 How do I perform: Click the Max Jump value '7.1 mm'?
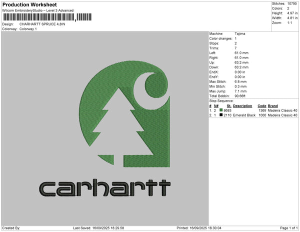pyautogui.click(x=240, y=91)
